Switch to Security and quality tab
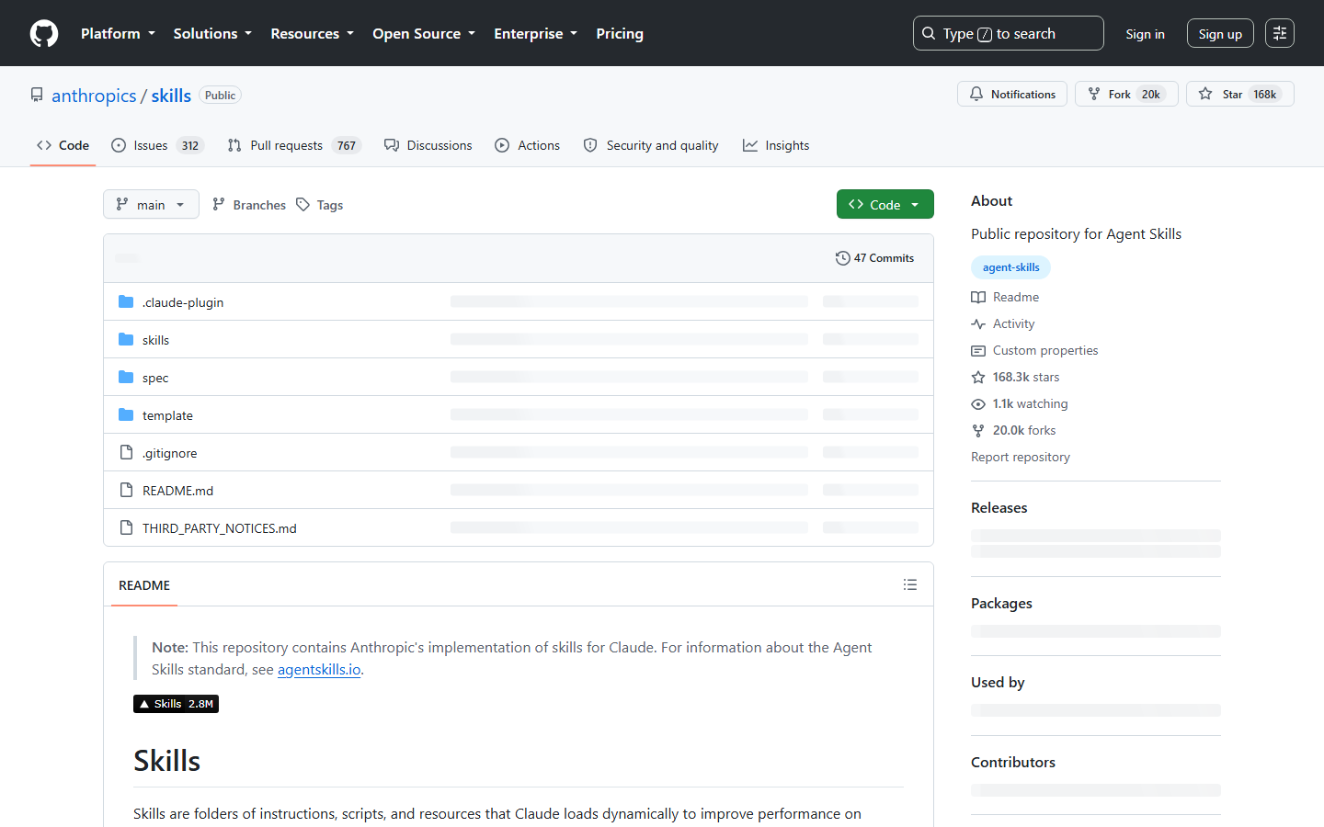The height and width of the screenshot is (827, 1324). [x=651, y=145]
